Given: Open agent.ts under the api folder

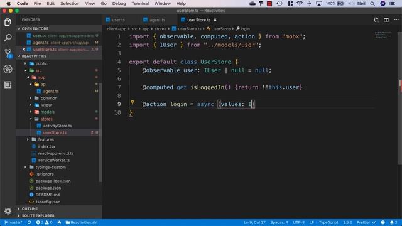Looking at the screenshot, I should click(51, 91).
